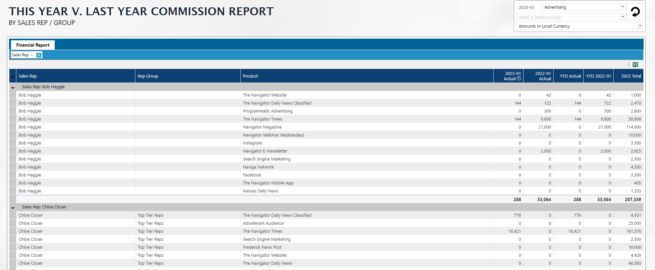Switch to the Financial Report tab
The width and height of the screenshot is (655, 270).
[33, 45]
